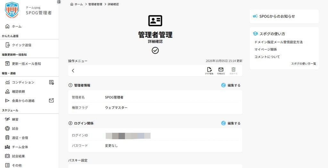Click the パスキー設定 section heading
This screenshot has height=168, width=328.
(78, 160)
